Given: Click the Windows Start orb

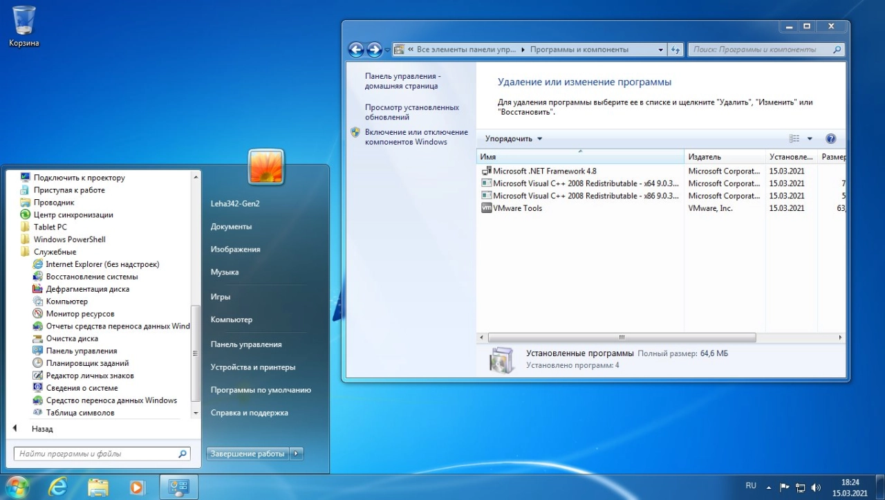Looking at the screenshot, I should [x=17, y=487].
